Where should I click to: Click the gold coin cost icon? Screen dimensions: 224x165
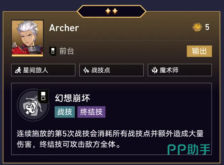(x=197, y=27)
